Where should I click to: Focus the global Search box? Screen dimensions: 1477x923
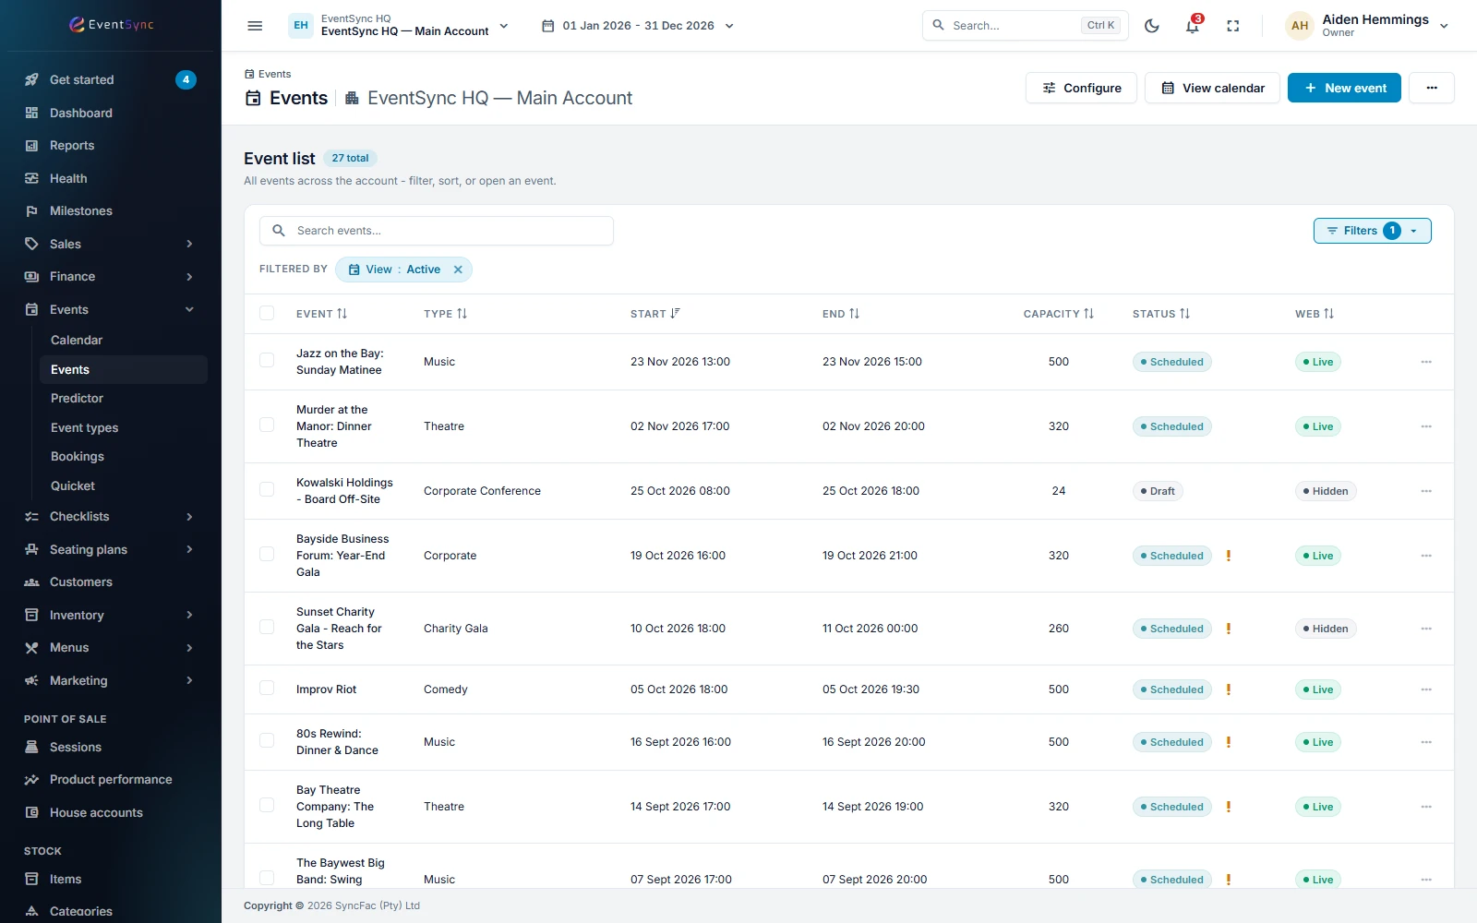pyautogui.click(x=1025, y=26)
